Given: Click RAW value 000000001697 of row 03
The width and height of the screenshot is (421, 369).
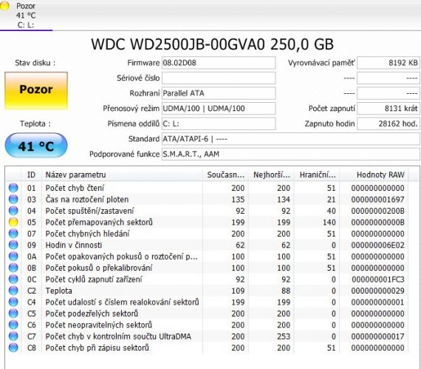Looking at the screenshot, I should pos(377,200).
